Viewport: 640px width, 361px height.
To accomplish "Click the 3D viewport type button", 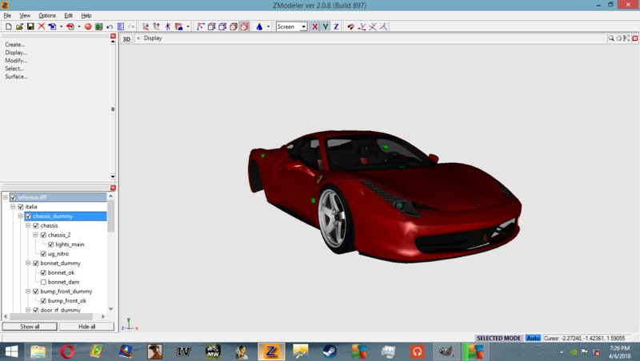I will 126,38.
